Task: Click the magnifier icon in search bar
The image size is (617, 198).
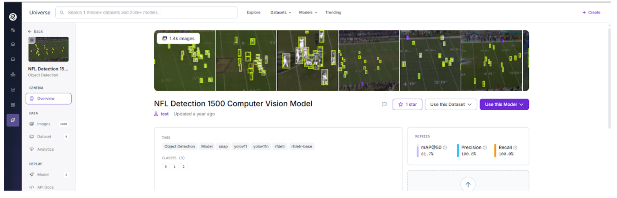Action: tap(62, 12)
